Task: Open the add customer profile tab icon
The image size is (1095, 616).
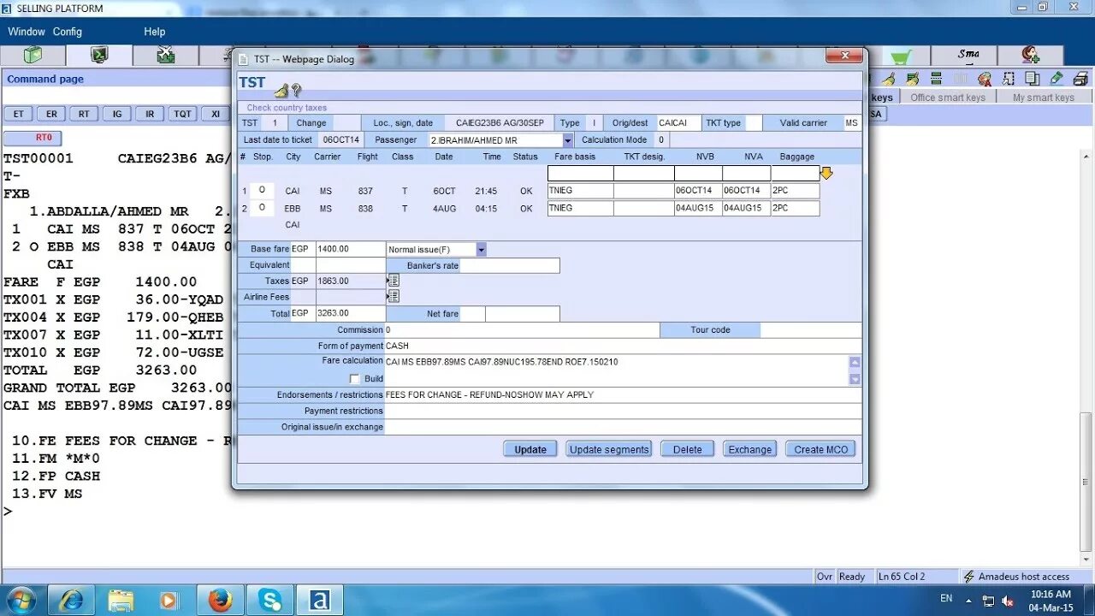Action: pos(1030,56)
